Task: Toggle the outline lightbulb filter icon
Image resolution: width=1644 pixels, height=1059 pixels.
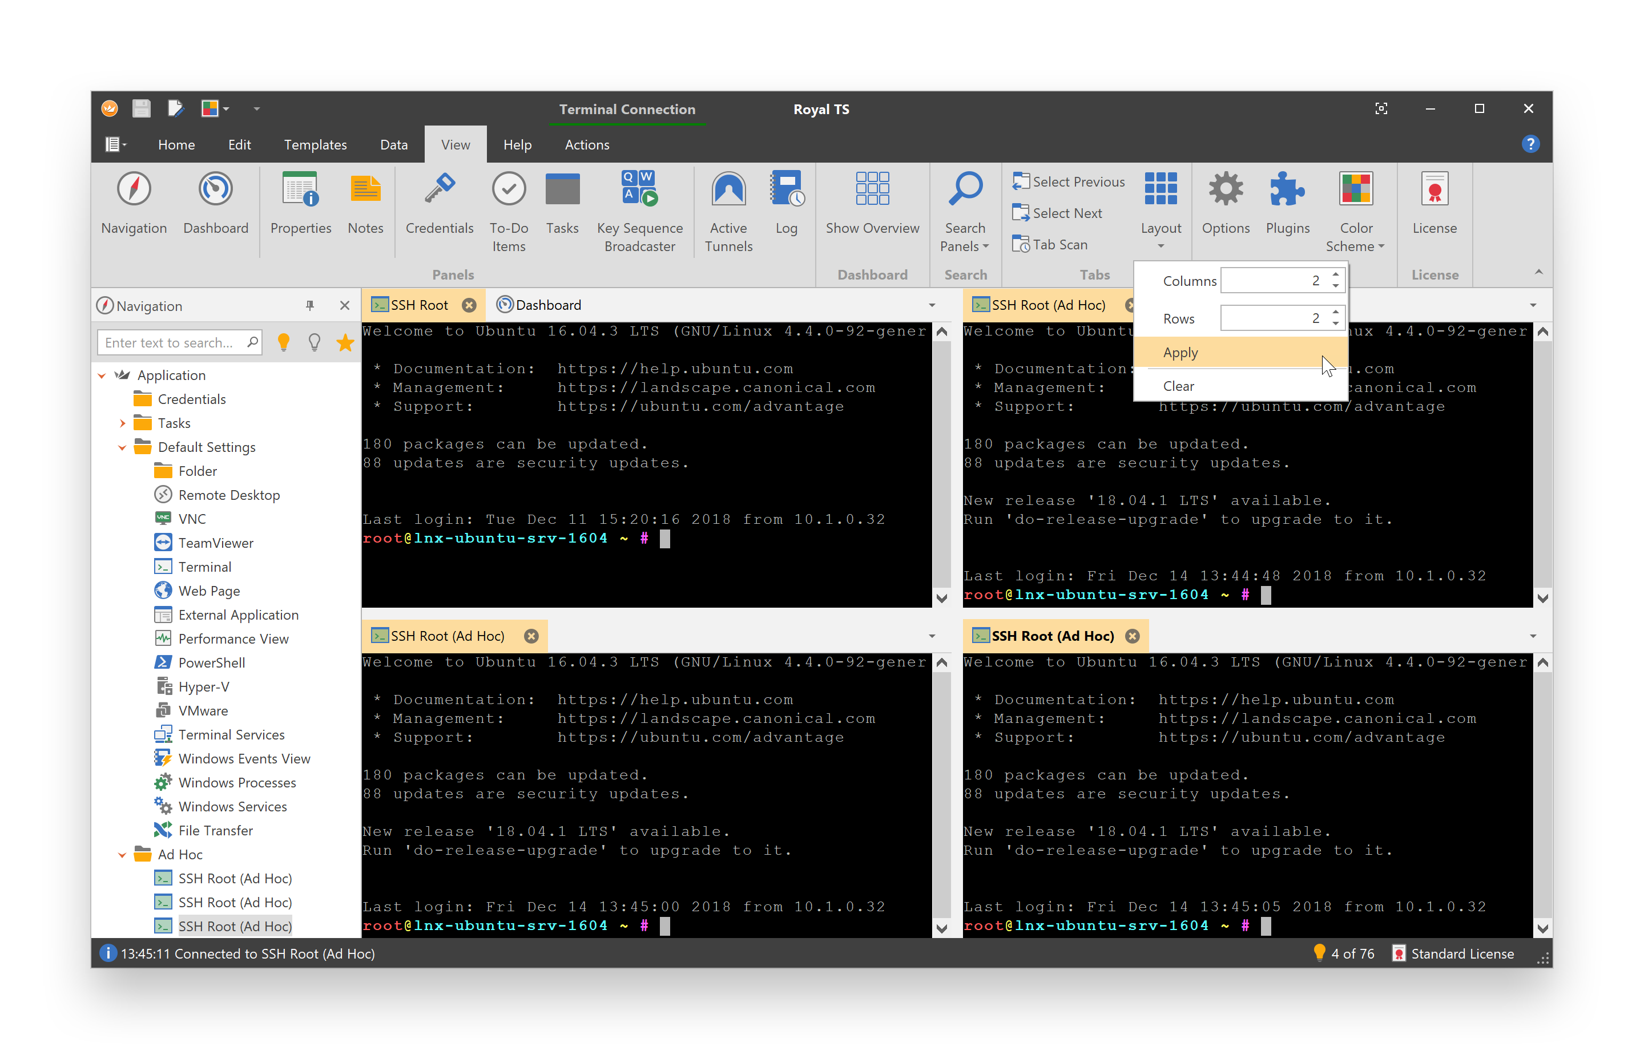Action: 315,342
